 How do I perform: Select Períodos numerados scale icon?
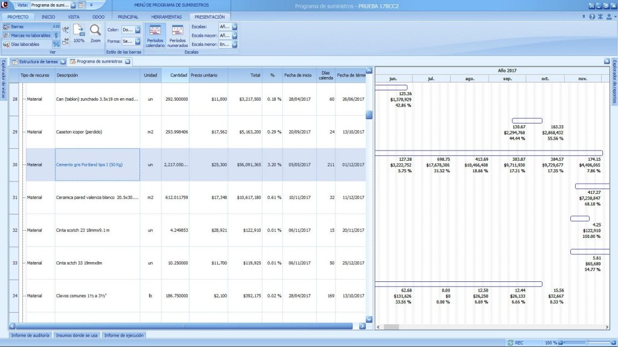click(x=177, y=35)
